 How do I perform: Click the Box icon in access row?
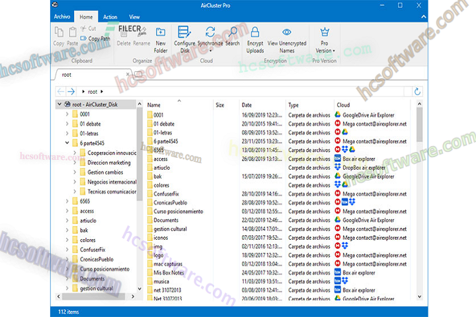tap(338, 158)
